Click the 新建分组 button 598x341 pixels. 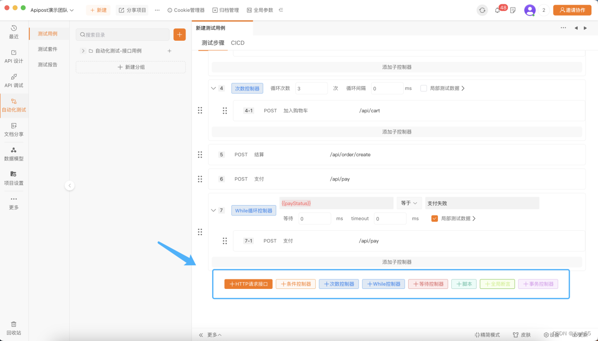click(x=131, y=67)
